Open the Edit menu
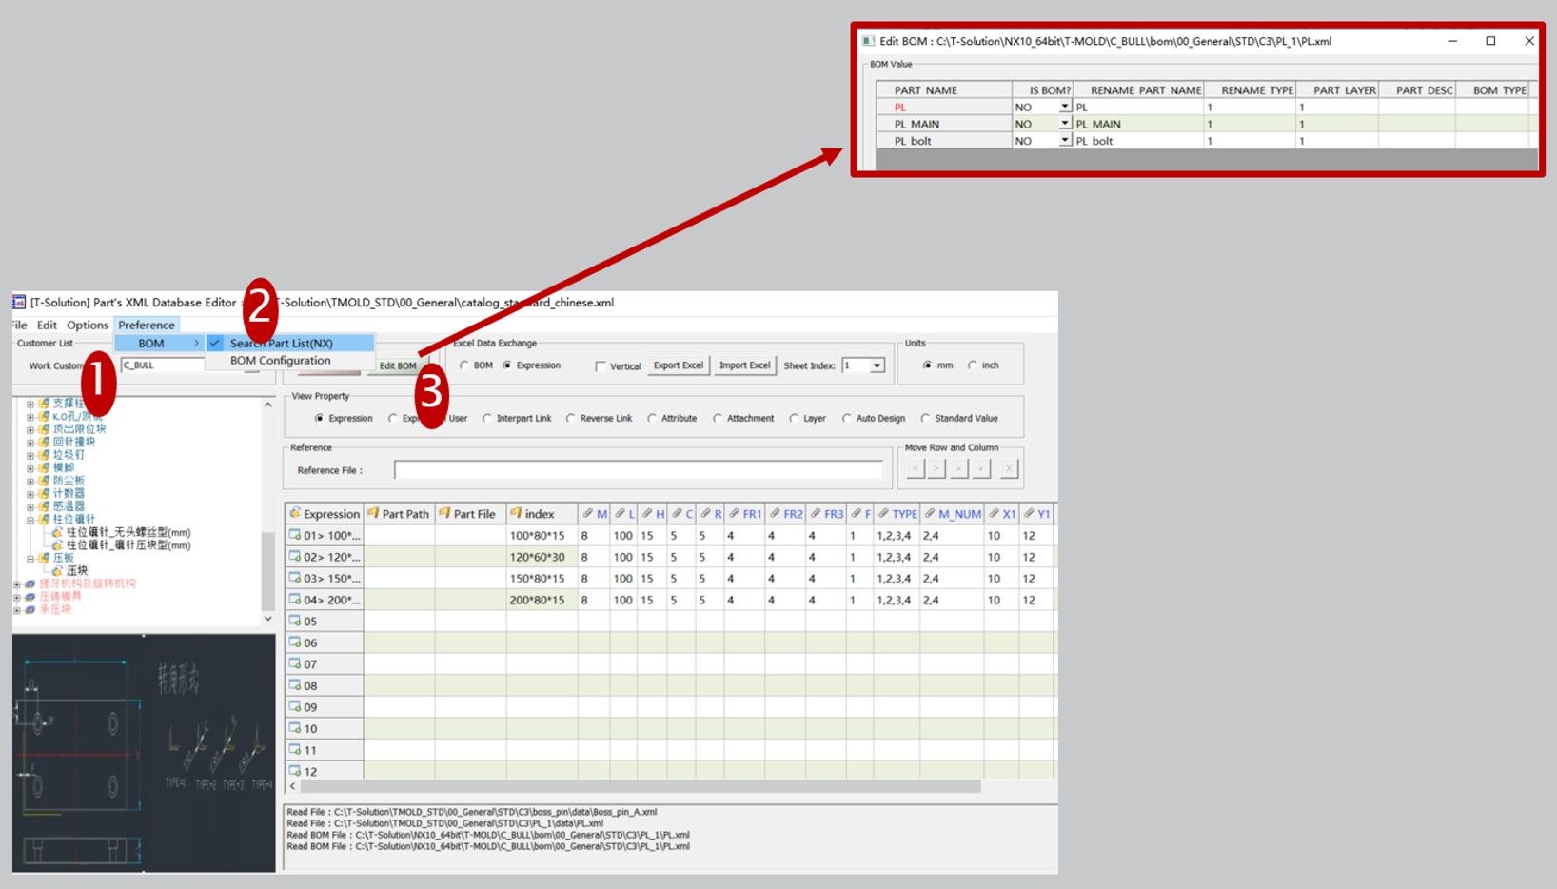The height and width of the screenshot is (889, 1557). (47, 325)
